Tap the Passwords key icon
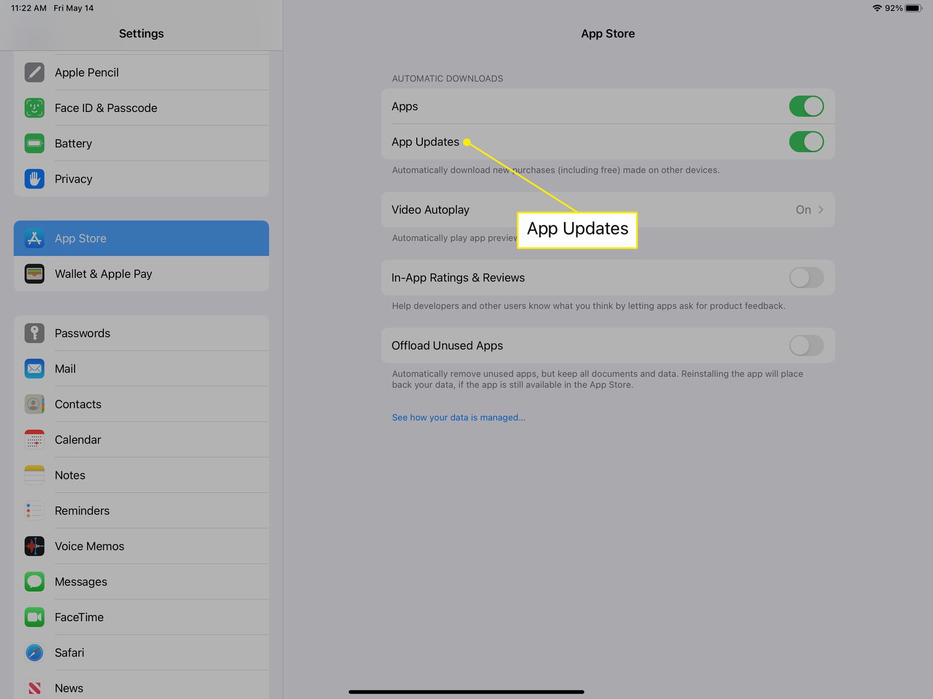This screenshot has width=933, height=699. [34, 333]
